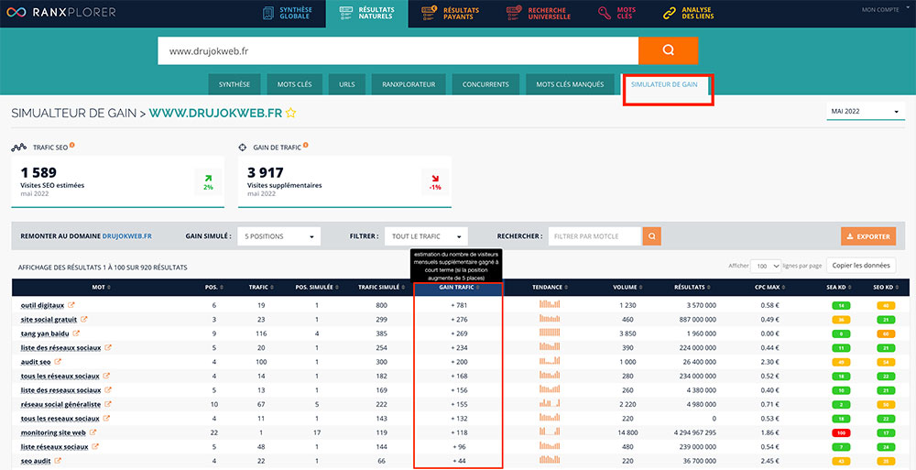The image size is (916, 470).
Task: Sort by MOT column header
Action: (101, 287)
